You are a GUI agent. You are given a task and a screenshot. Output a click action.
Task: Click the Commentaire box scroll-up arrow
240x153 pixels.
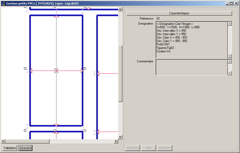click(229, 61)
